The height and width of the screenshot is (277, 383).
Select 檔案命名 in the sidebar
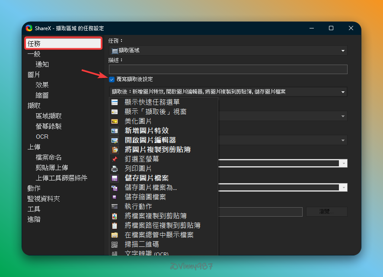coord(48,157)
